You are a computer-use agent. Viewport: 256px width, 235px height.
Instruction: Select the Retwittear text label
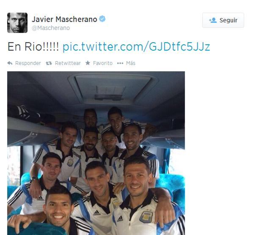click(68, 63)
